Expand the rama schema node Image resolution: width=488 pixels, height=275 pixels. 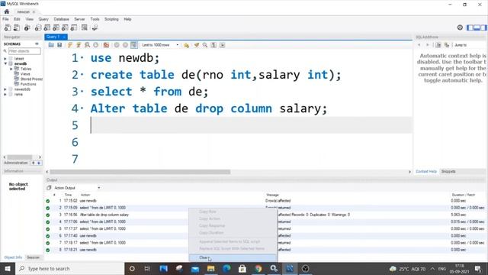tap(5, 94)
